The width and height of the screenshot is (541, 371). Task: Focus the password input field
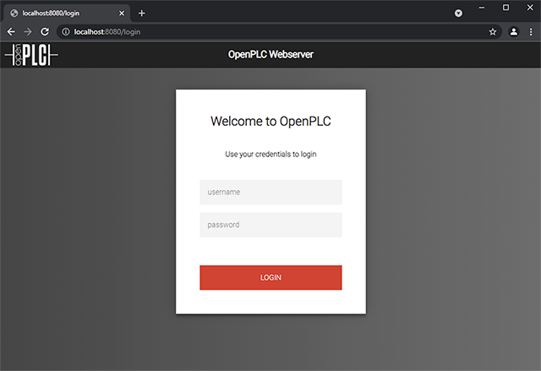270,225
